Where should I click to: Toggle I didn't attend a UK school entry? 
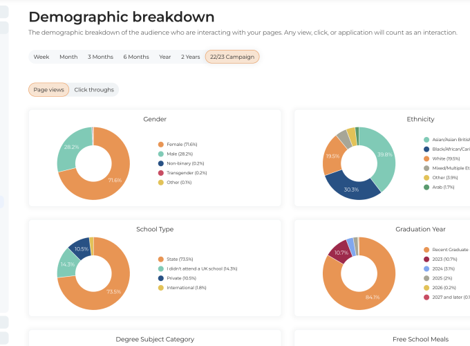coord(198,268)
